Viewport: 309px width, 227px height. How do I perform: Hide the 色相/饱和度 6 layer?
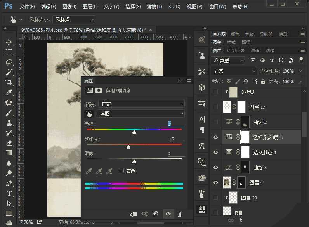[x=215, y=137]
